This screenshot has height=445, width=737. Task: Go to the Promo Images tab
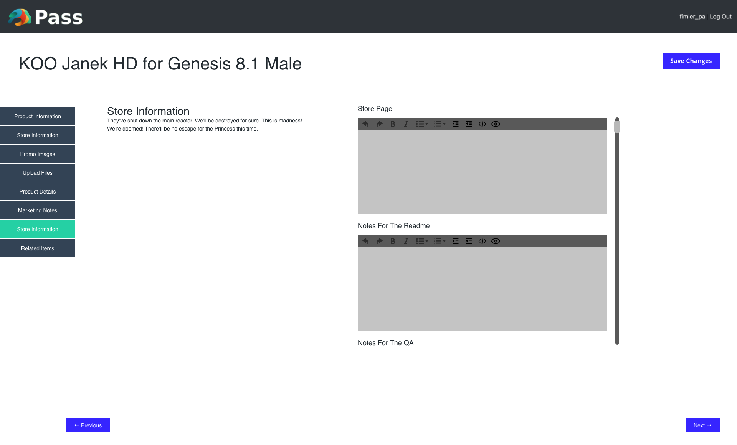[38, 154]
